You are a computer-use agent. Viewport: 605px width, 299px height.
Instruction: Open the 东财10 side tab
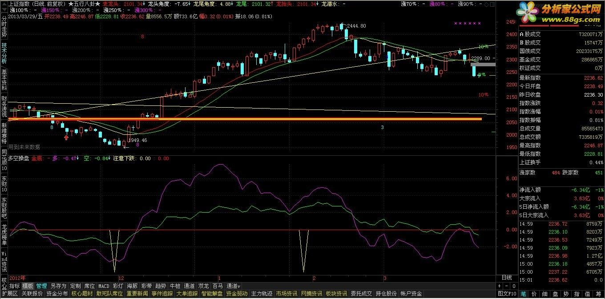click(x=4, y=184)
